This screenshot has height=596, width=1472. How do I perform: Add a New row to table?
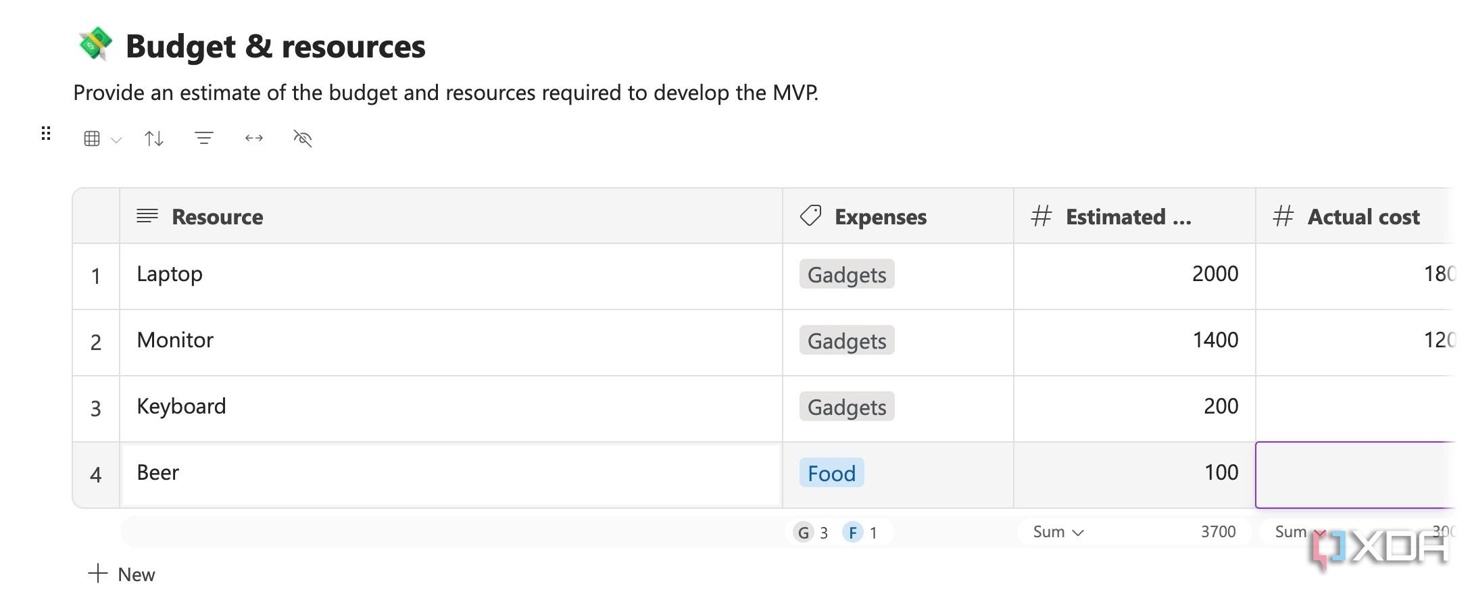[x=122, y=574]
